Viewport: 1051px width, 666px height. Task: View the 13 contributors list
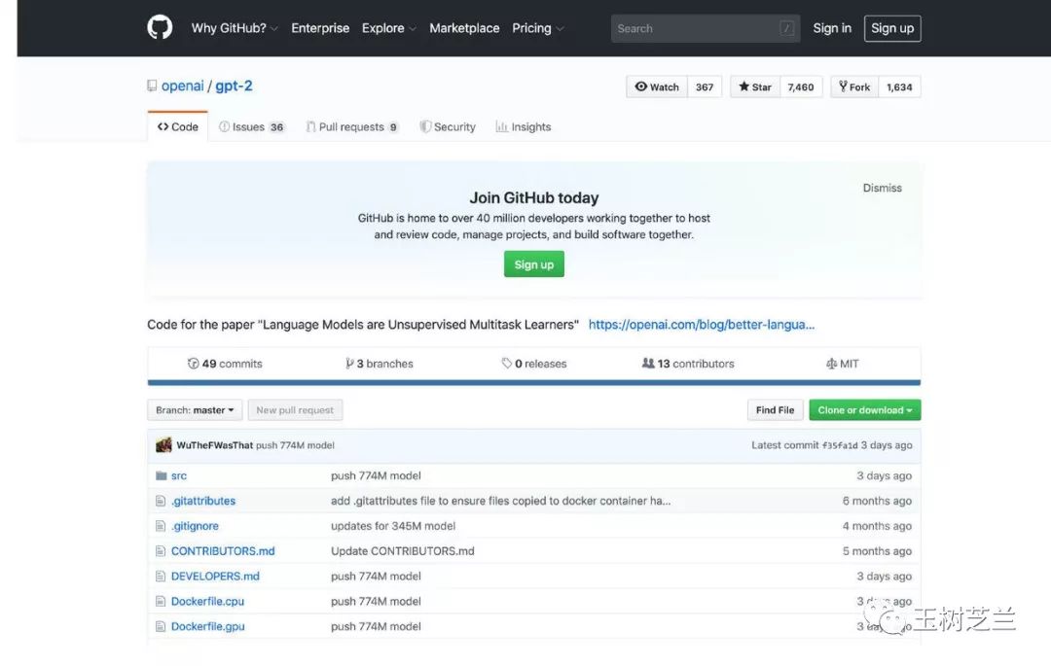point(688,364)
